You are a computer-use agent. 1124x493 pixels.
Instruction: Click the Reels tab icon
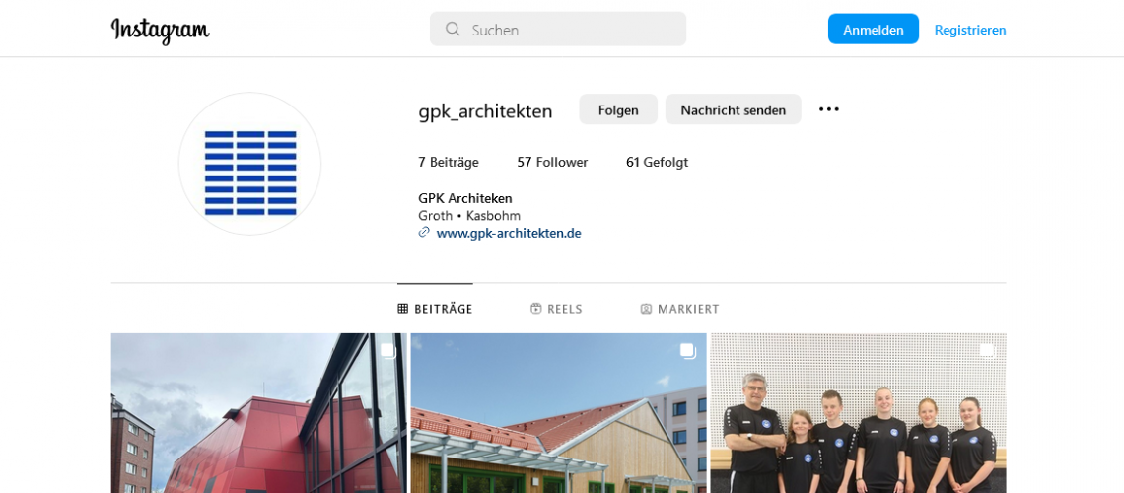(535, 309)
